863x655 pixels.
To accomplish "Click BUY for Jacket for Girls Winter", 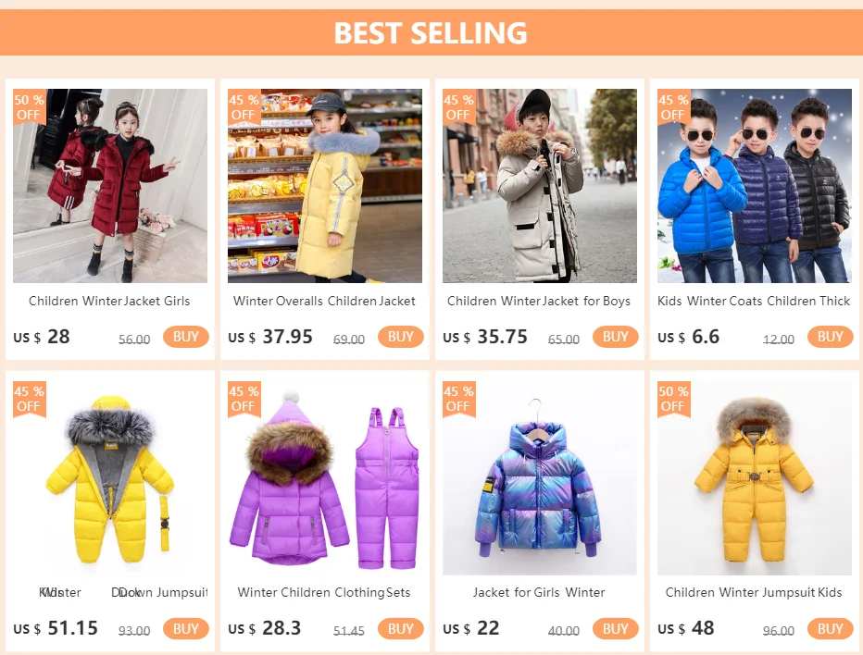I will point(616,628).
